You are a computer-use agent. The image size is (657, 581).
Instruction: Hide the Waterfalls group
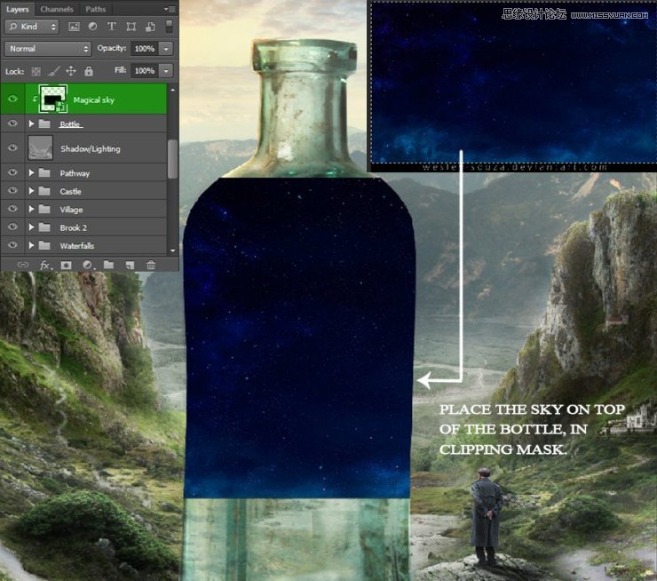pos(12,245)
